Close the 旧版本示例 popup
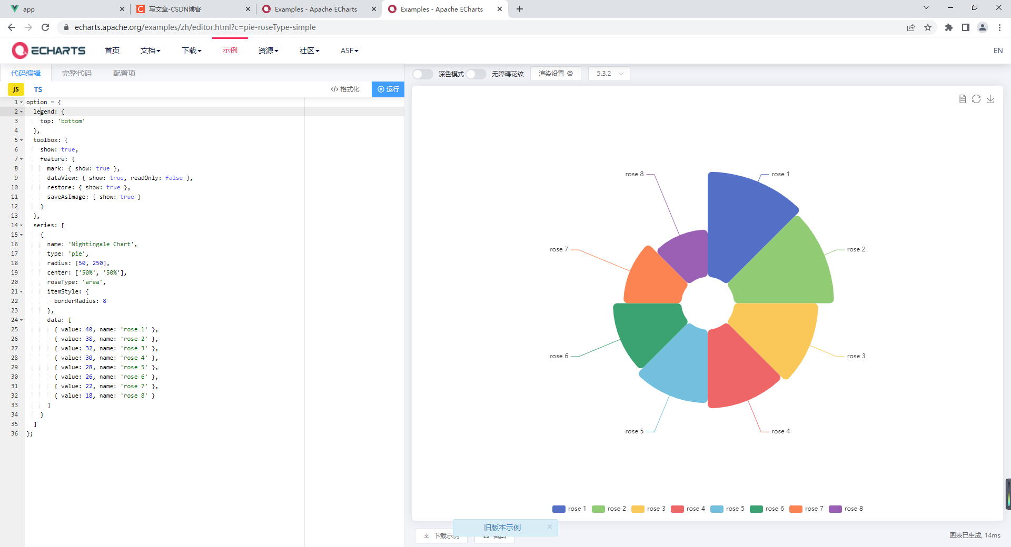This screenshot has width=1011, height=547. (x=550, y=526)
